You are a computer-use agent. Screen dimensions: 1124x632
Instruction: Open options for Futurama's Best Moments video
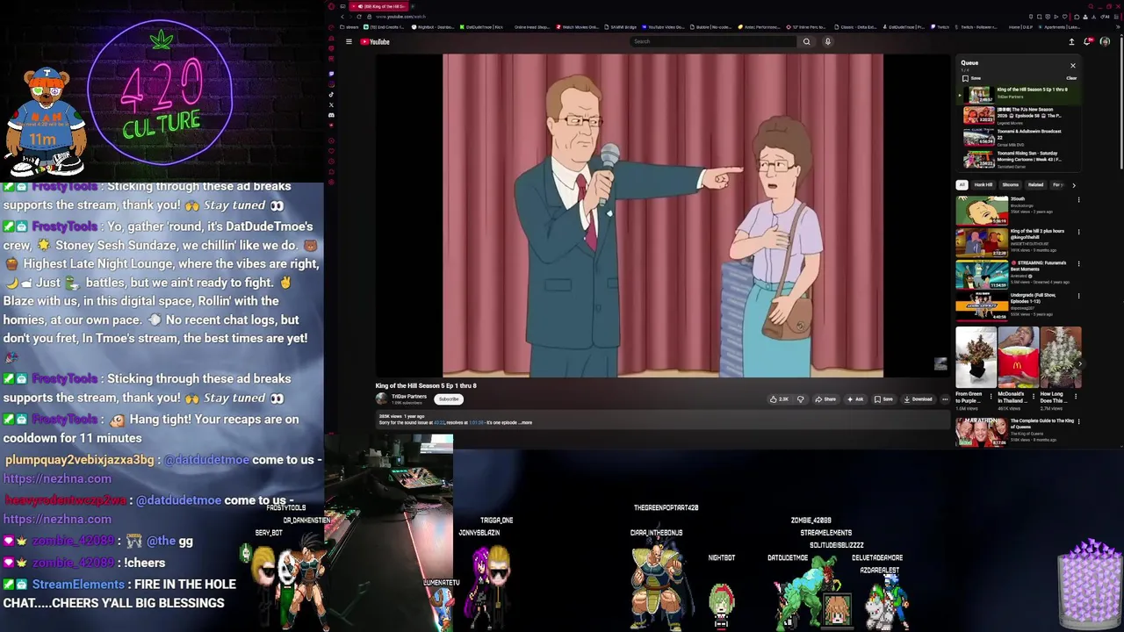point(1078,263)
